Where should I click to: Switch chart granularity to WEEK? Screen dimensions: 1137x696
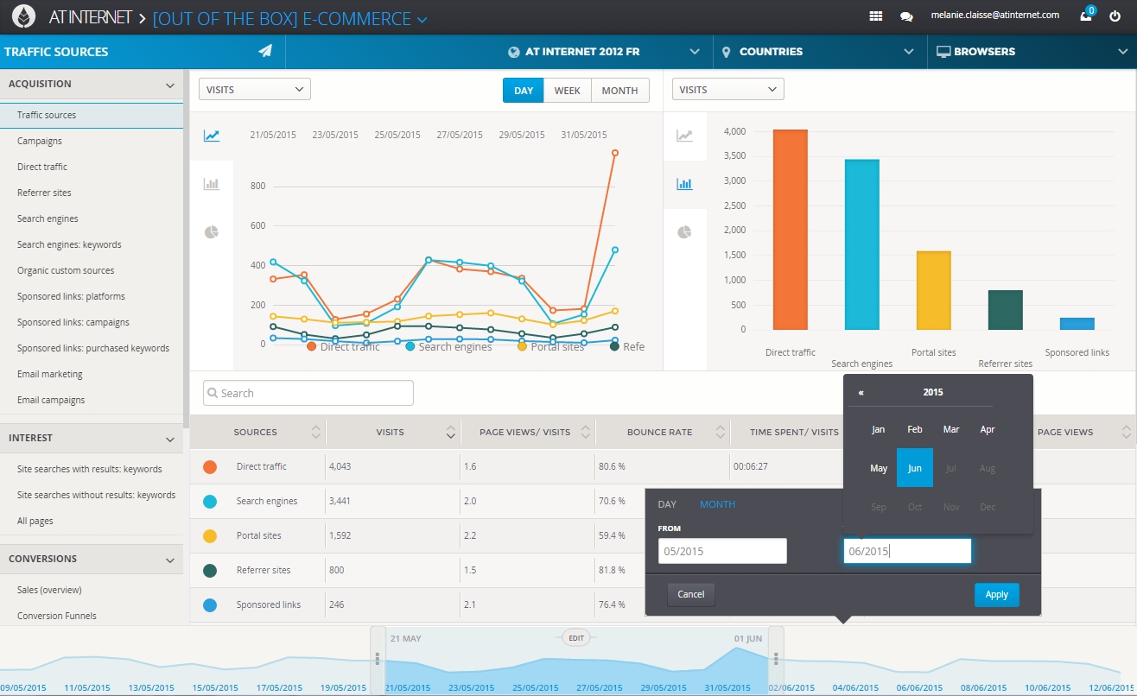pyautogui.click(x=568, y=91)
